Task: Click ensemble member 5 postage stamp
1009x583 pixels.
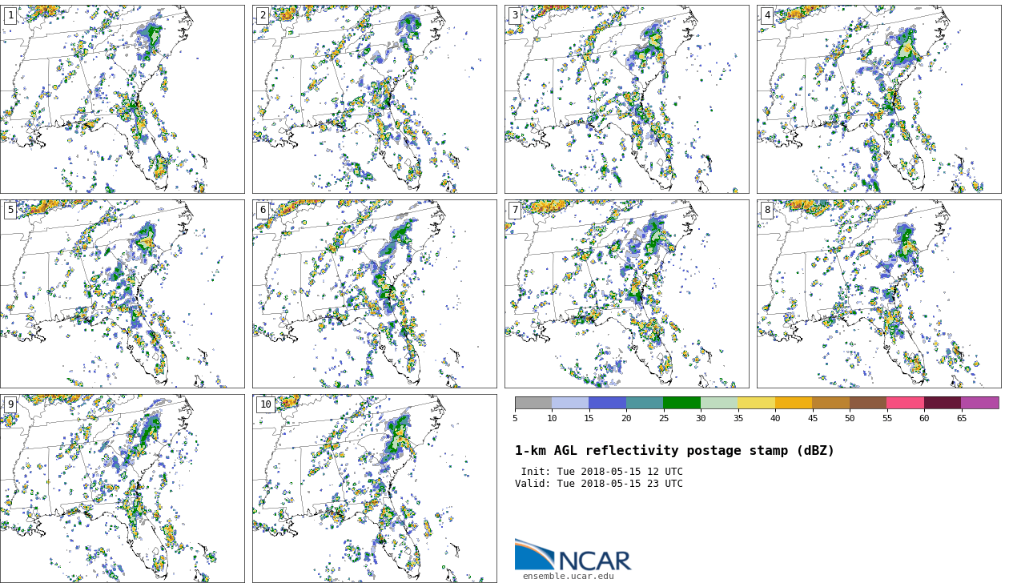Action: (122, 294)
